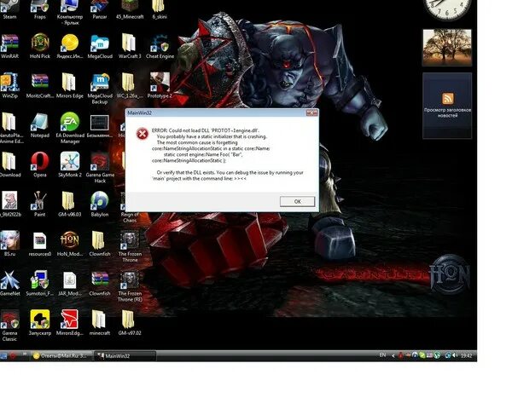
Task: Launch the MirrorsEdge shortcut
Action: pyautogui.click(x=70, y=323)
